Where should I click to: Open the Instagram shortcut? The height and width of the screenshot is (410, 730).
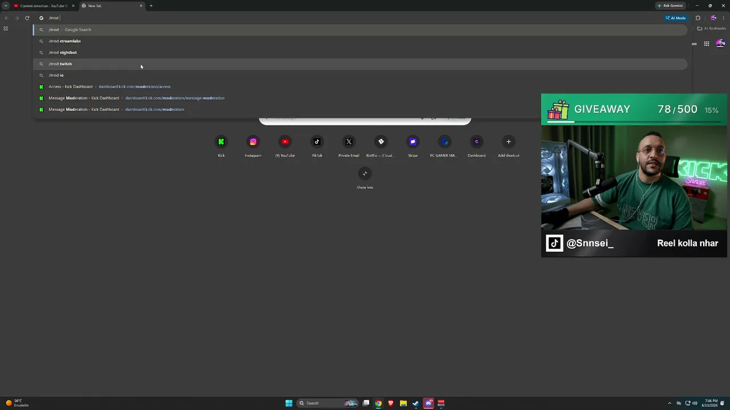click(253, 146)
